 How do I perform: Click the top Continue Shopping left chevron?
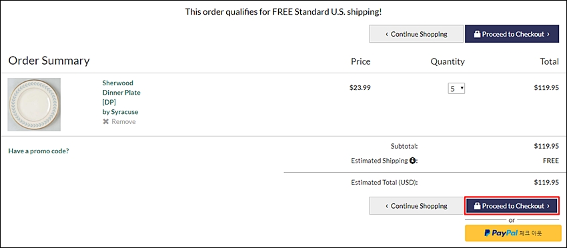click(x=386, y=35)
